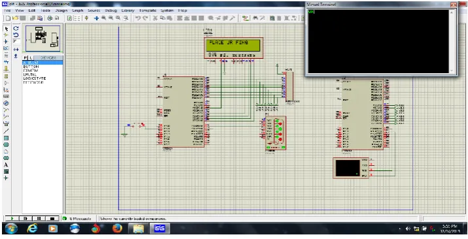
Task: Click the overview thumbnail of the schematic
Action: click(43, 38)
